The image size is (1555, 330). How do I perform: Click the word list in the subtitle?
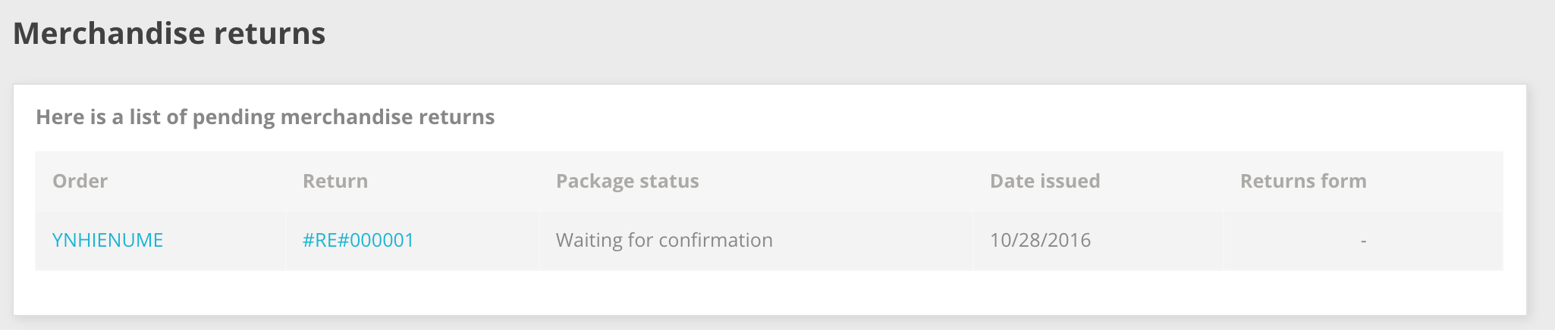[x=144, y=117]
